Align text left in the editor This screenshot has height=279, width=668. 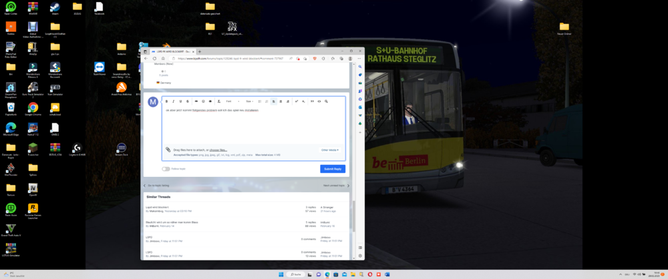pos(274,101)
